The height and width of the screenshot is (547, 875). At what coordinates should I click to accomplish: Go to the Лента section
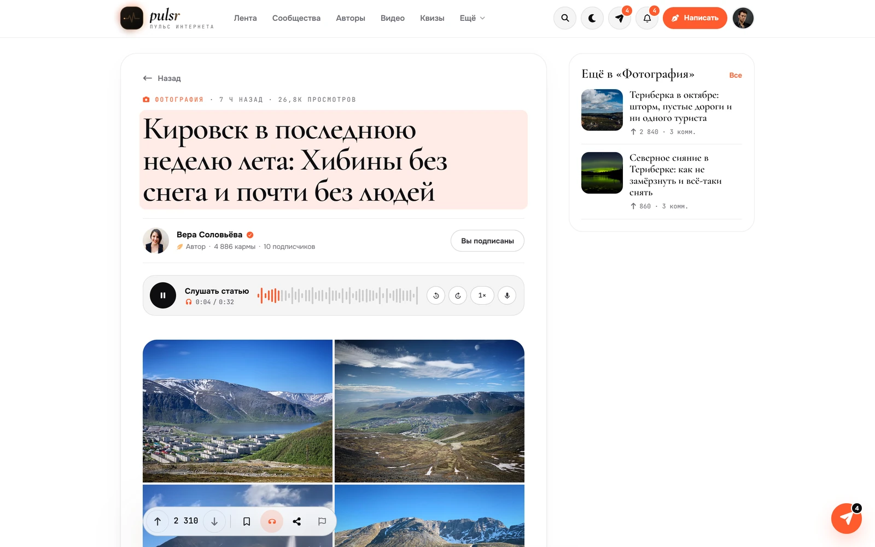pos(246,18)
